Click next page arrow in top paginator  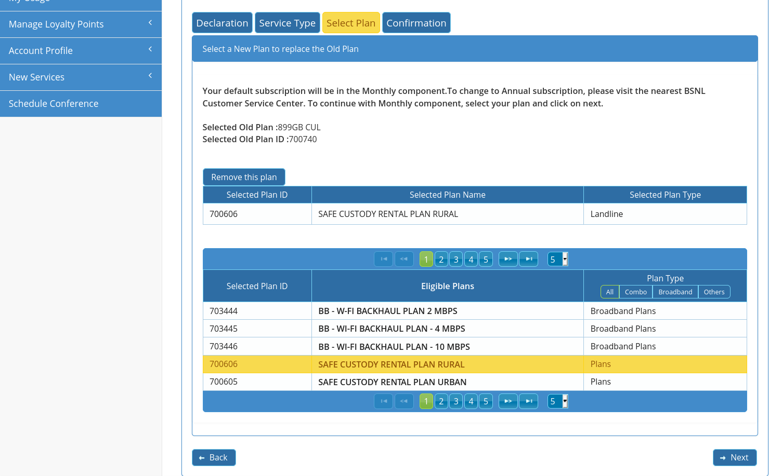point(508,259)
